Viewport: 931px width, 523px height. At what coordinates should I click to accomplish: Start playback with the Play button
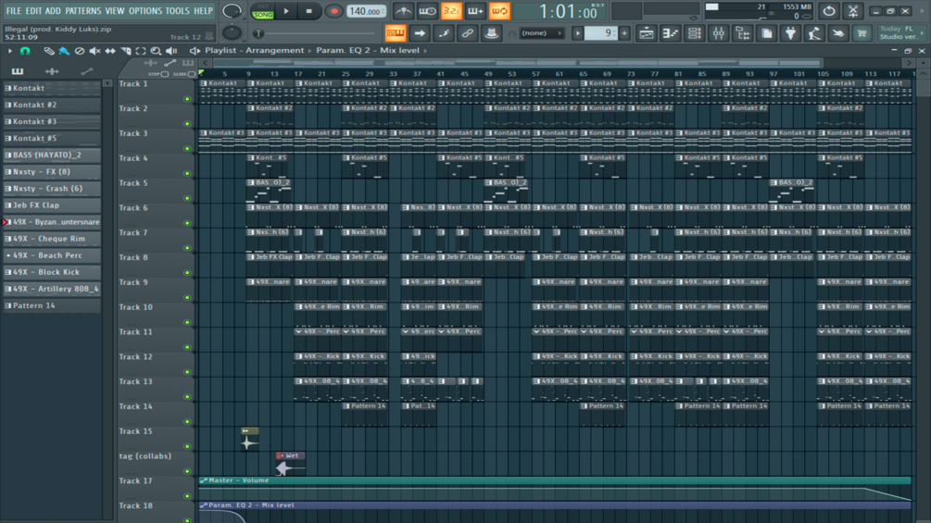pos(286,11)
